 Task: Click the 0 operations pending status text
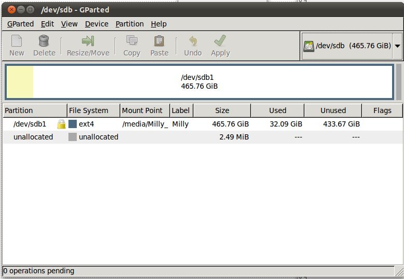point(39,271)
